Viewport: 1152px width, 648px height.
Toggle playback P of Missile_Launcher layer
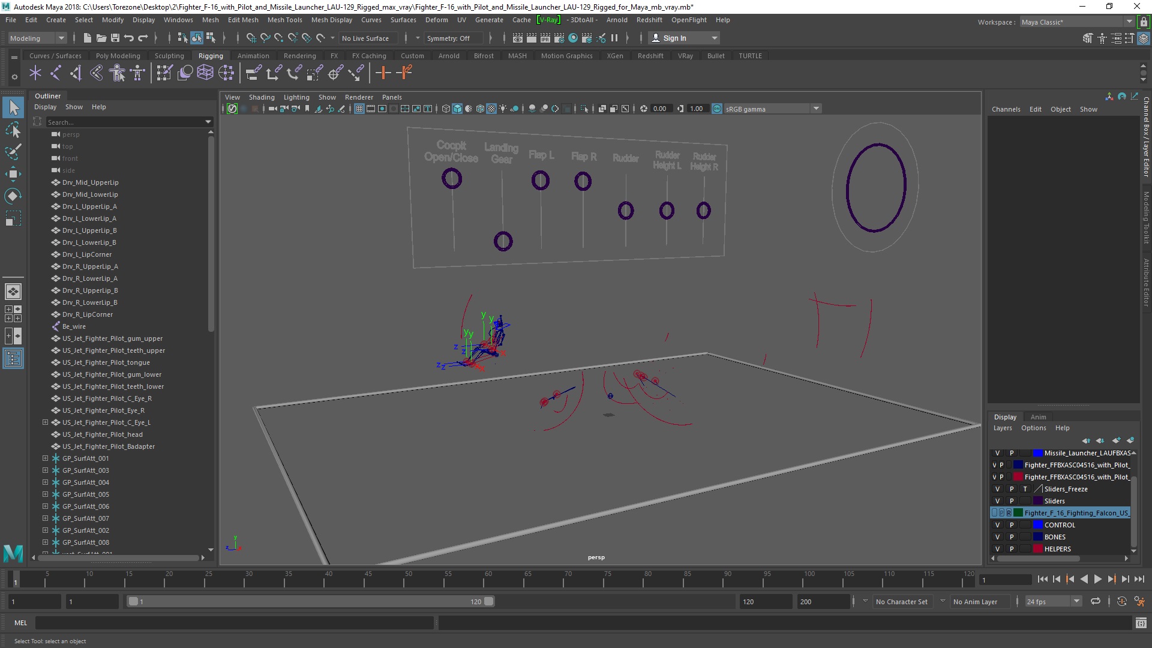click(x=1012, y=453)
